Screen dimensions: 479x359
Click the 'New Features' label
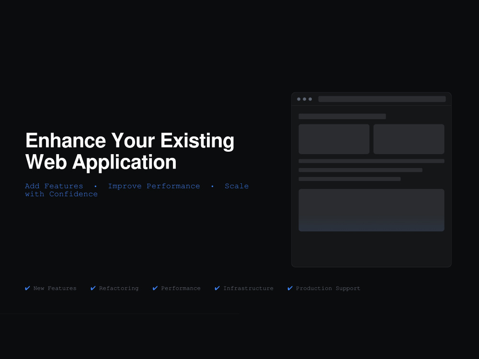55,288
